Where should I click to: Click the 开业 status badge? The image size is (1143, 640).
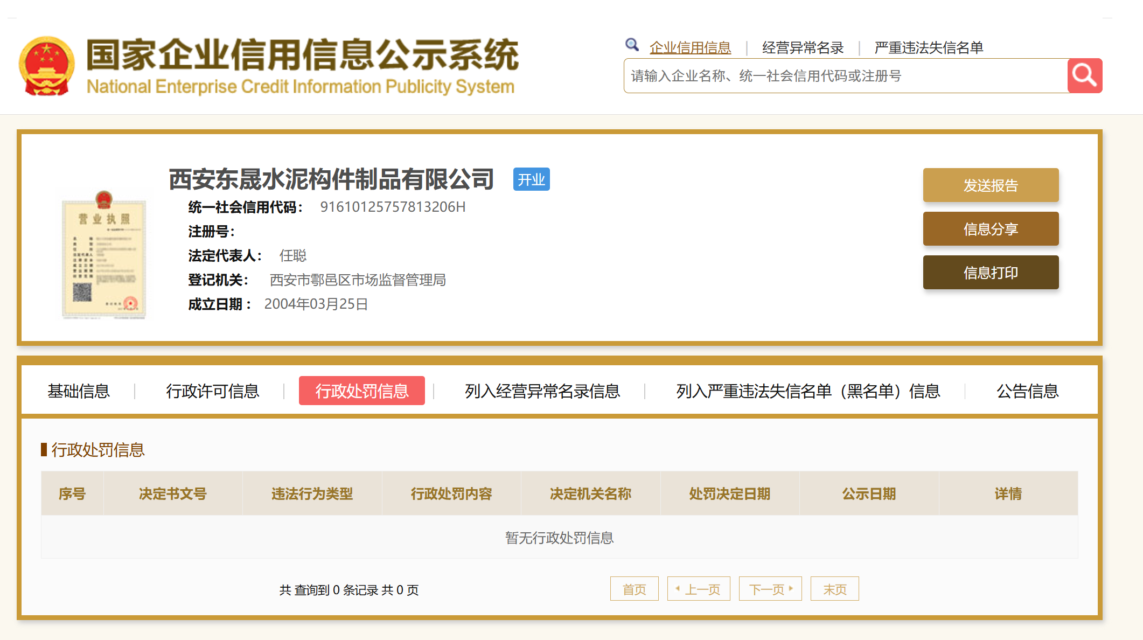pyautogui.click(x=531, y=180)
